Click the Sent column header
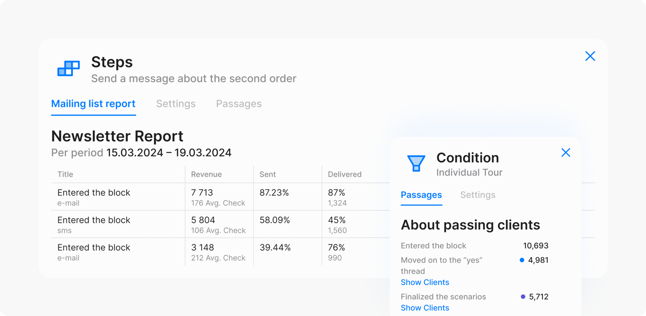This screenshot has width=646, height=316. pyautogui.click(x=267, y=174)
